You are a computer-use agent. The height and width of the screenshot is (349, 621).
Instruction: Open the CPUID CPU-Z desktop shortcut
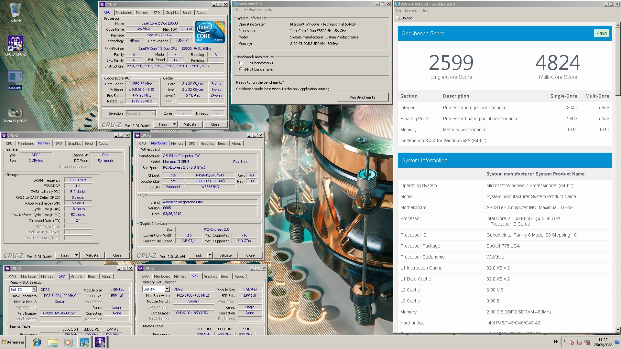click(15, 46)
